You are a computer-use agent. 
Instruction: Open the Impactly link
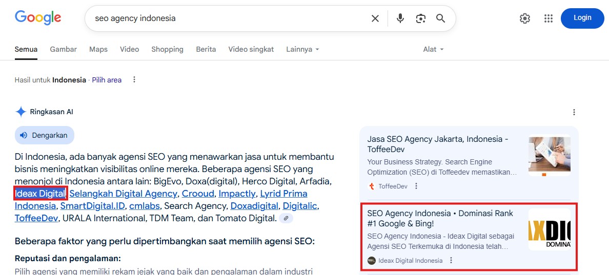coord(237,194)
